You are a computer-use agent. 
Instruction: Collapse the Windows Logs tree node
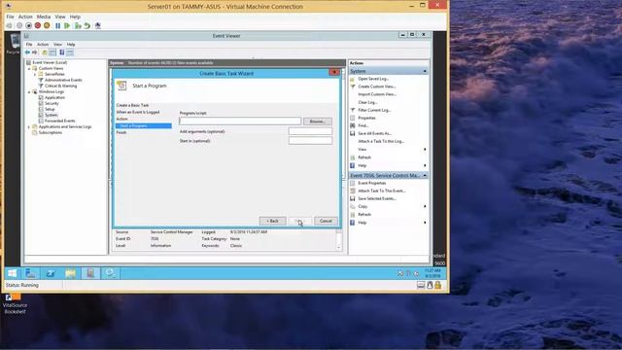[x=29, y=91]
